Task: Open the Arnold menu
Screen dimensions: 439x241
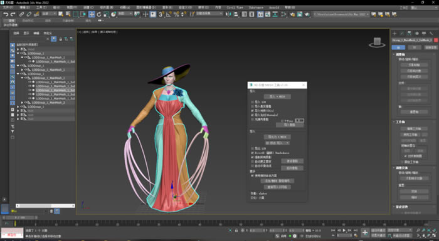Action: 274,8
